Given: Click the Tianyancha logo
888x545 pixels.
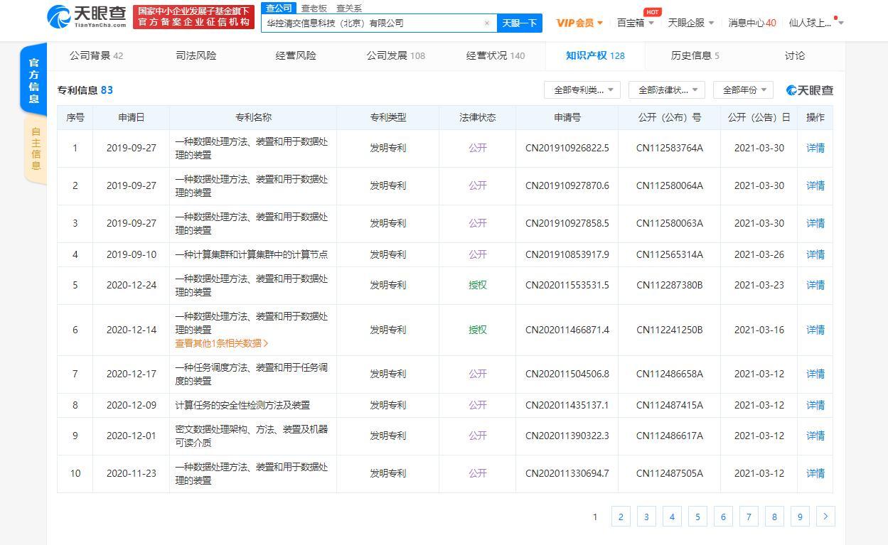Looking at the screenshot, I should point(87,17).
